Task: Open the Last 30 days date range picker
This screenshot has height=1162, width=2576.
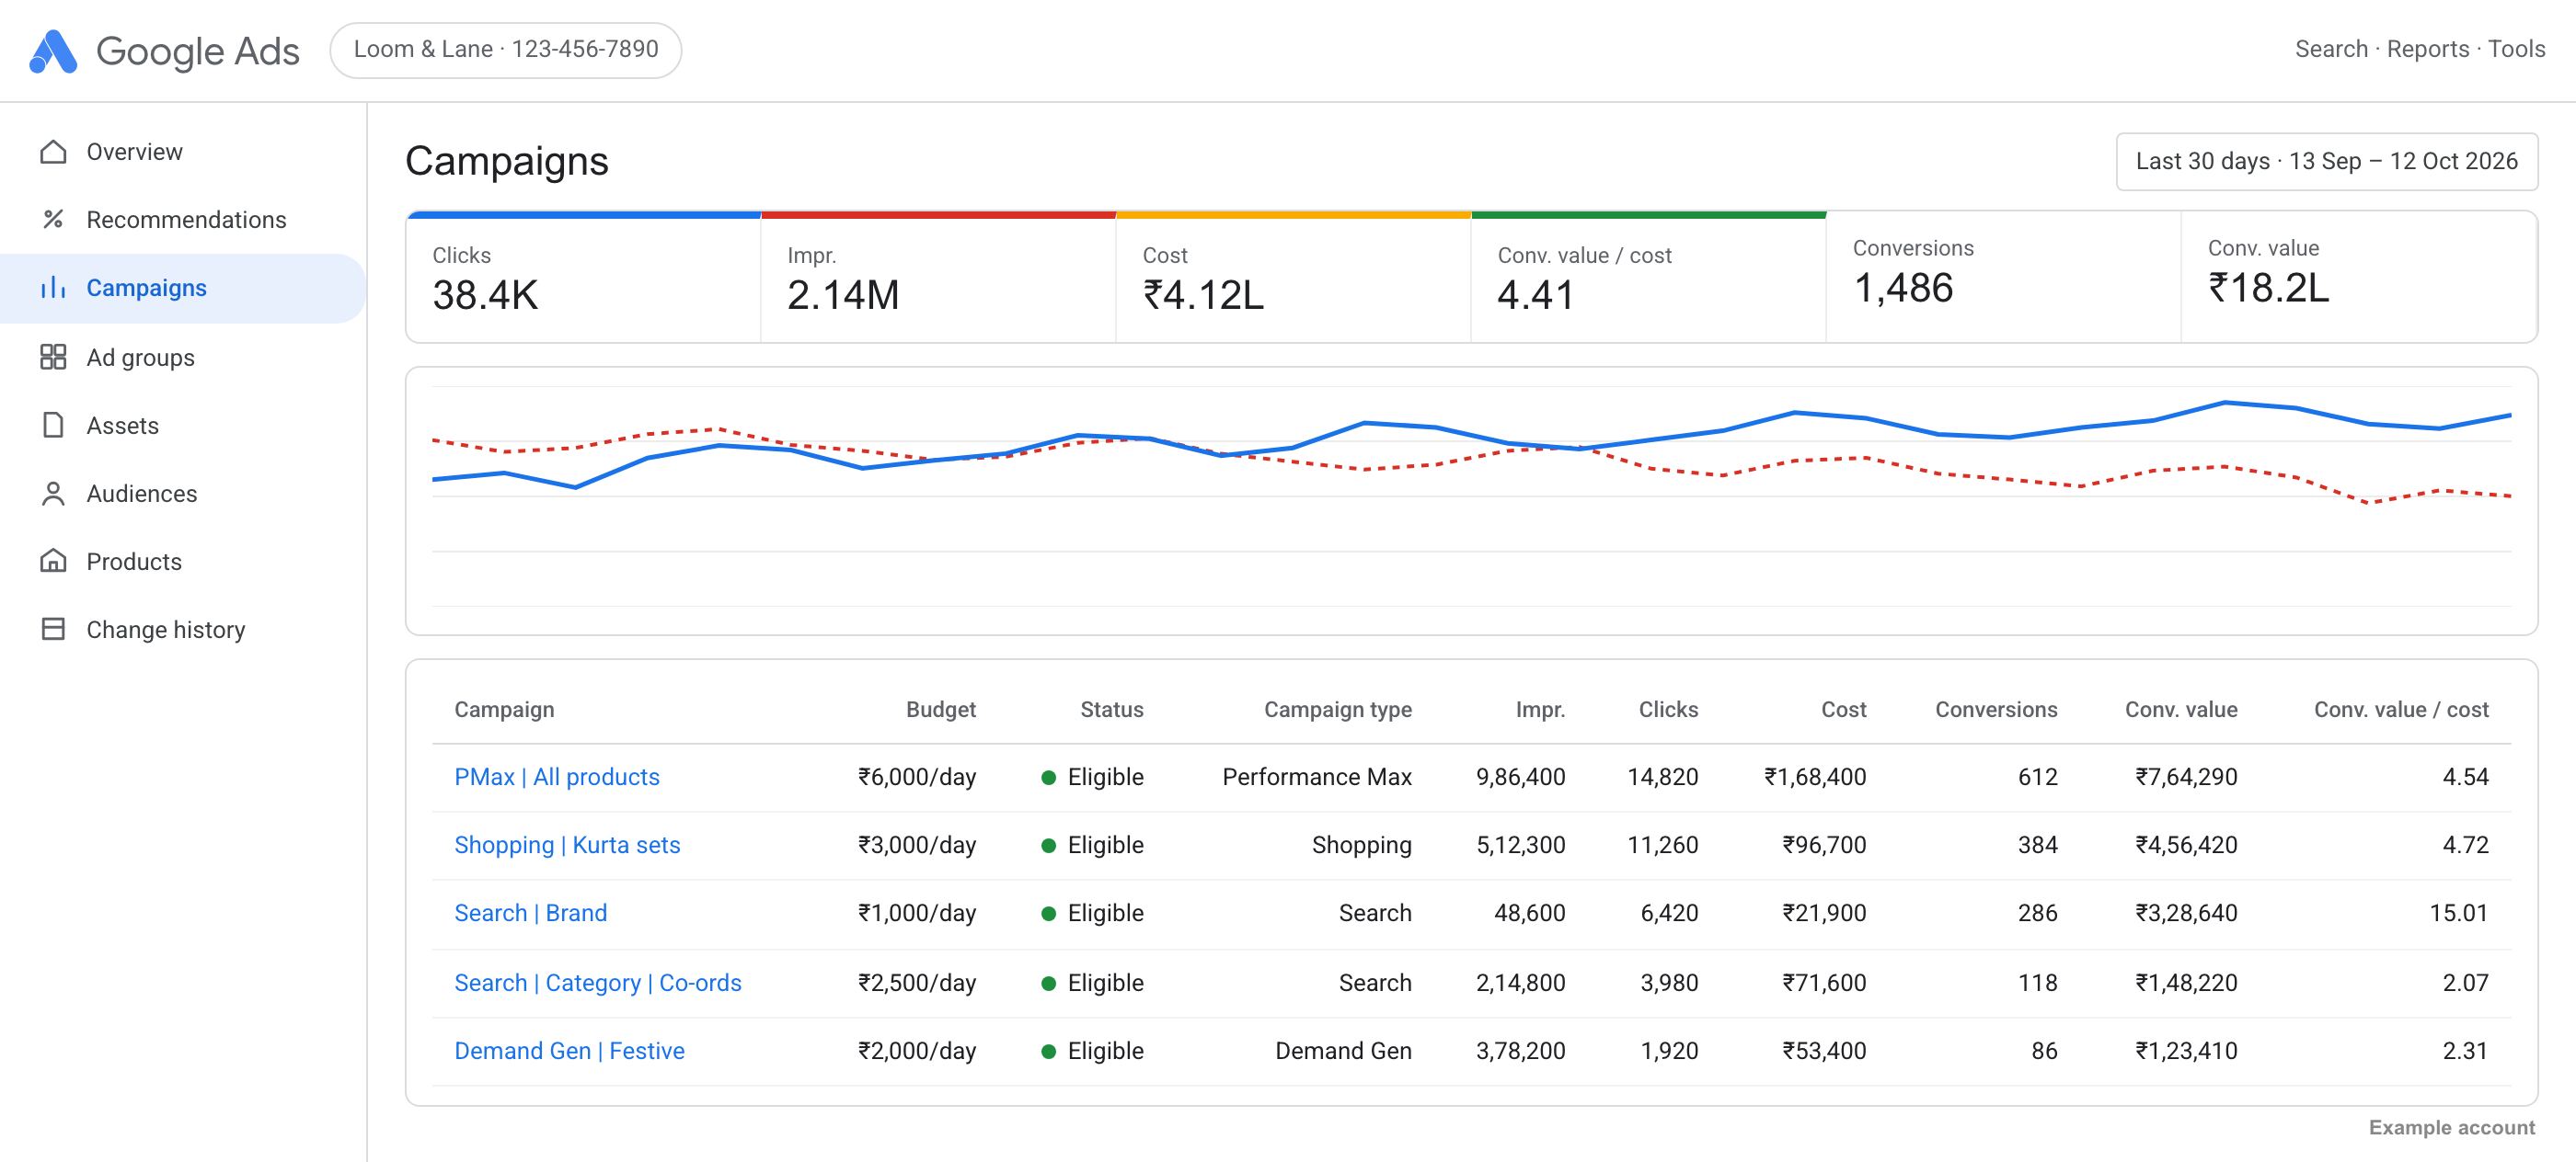Action: tap(2326, 161)
